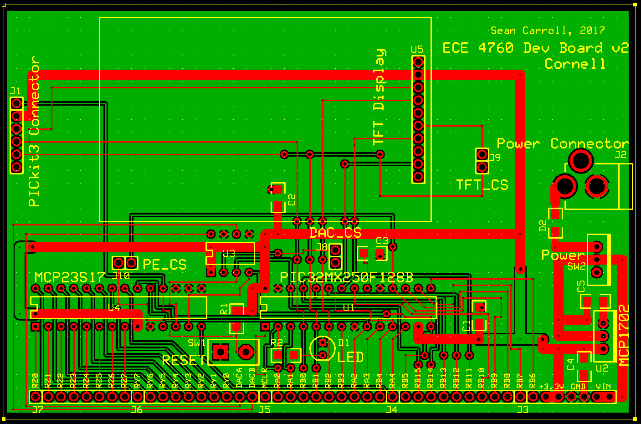
Task: Click the "U3" designator text
Action: [229, 253]
